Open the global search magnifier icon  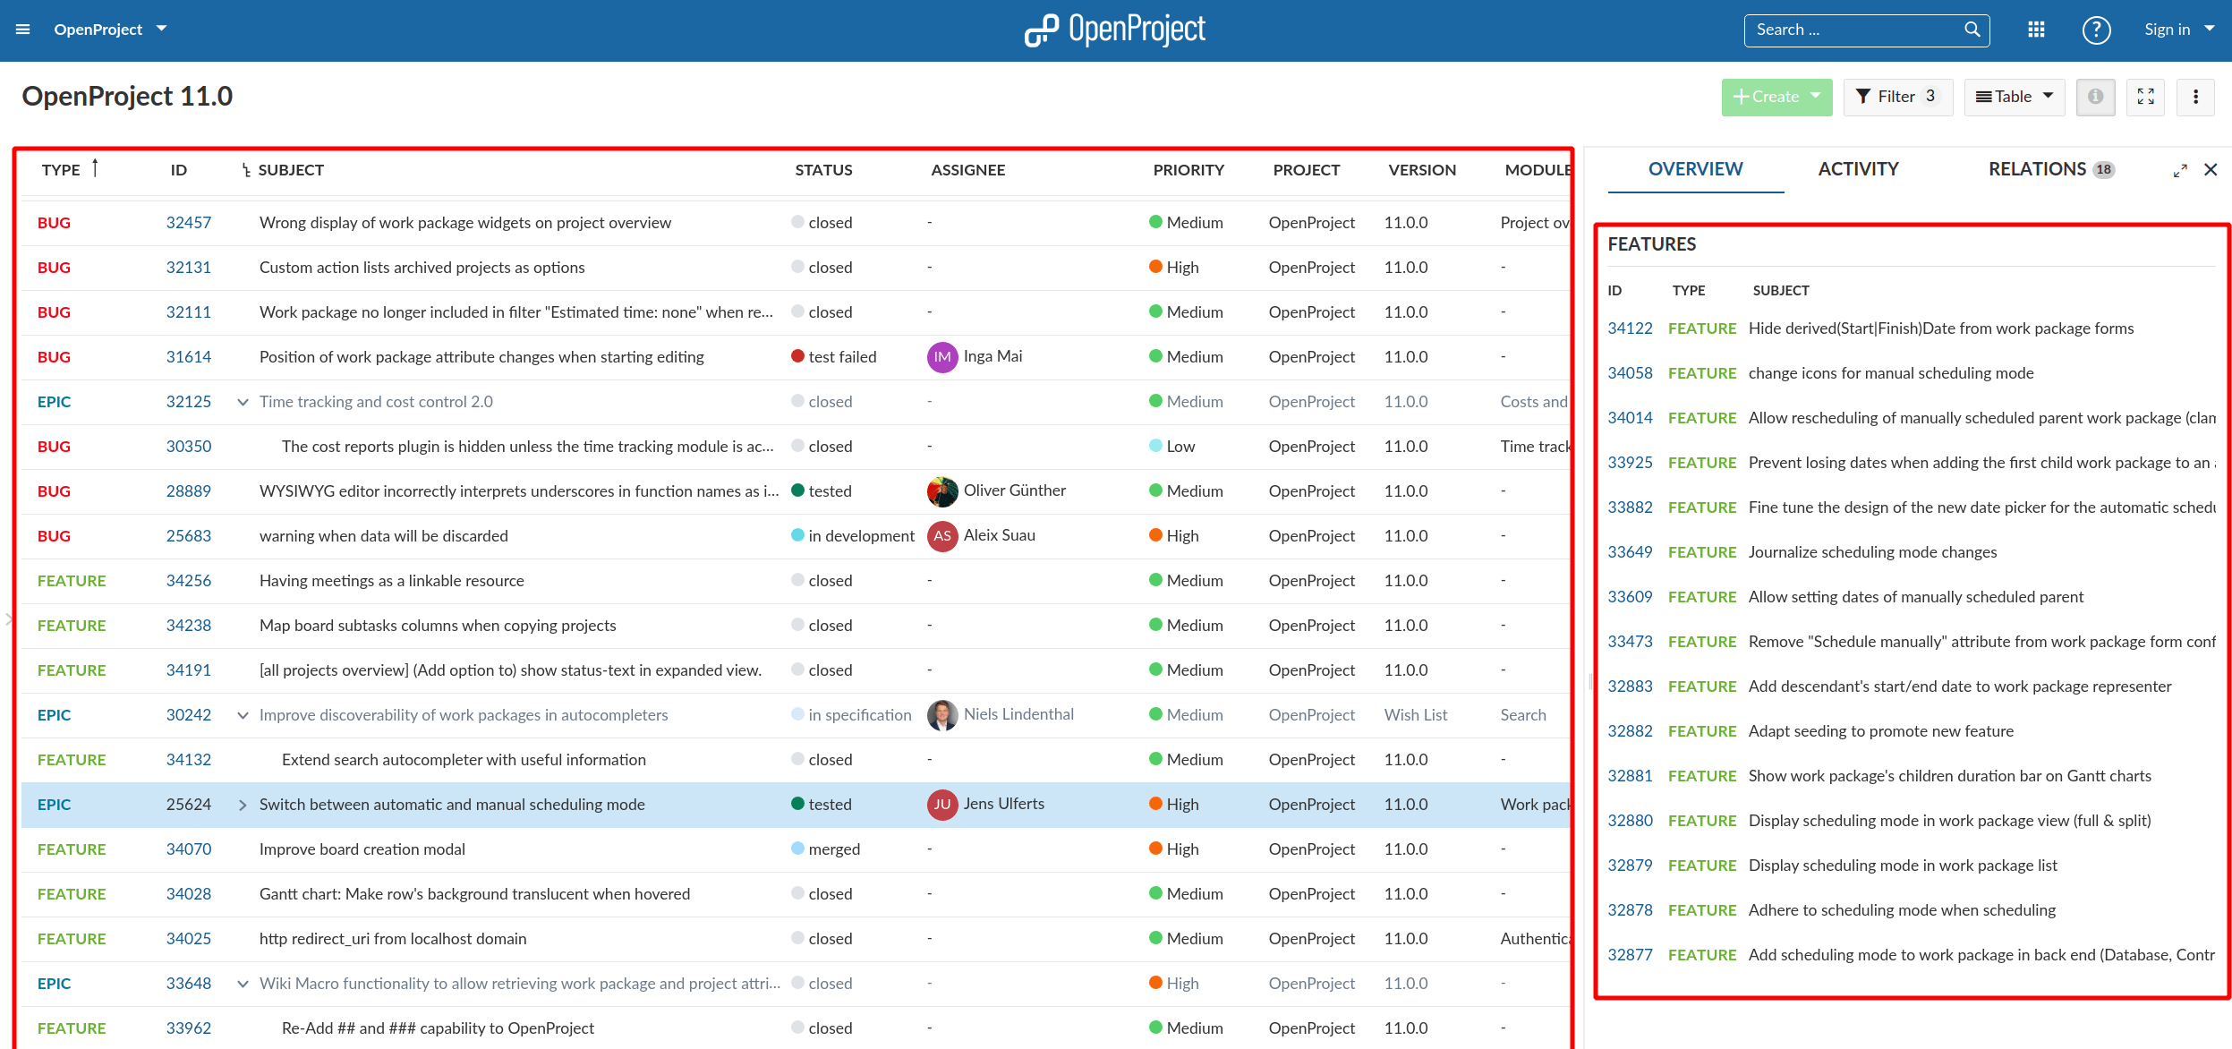click(x=1972, y=29)
